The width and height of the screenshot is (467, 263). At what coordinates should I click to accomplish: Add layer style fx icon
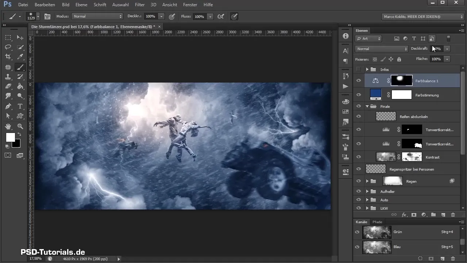coord(404,215)
